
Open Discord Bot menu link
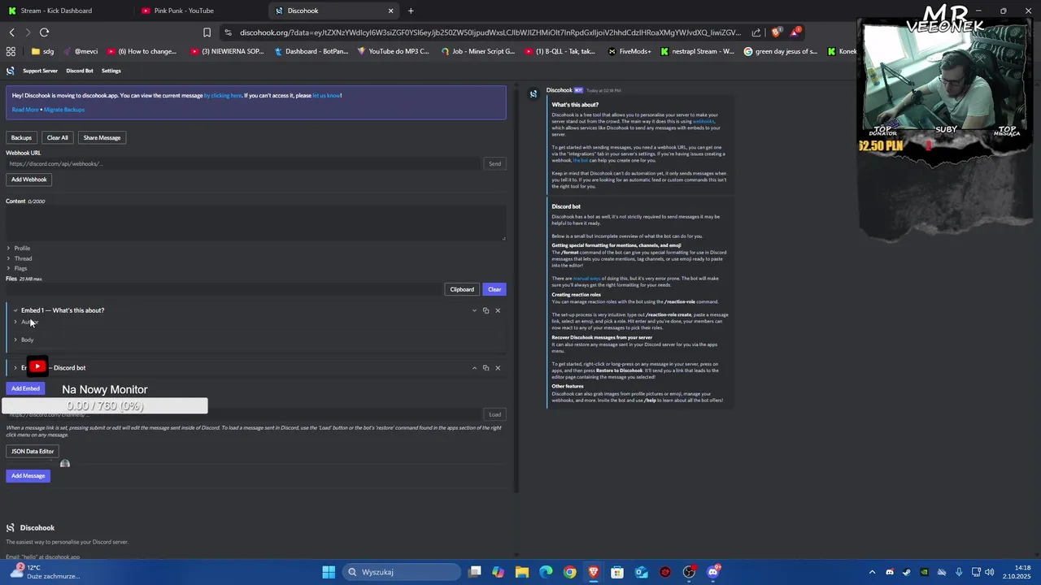[80, 71]
